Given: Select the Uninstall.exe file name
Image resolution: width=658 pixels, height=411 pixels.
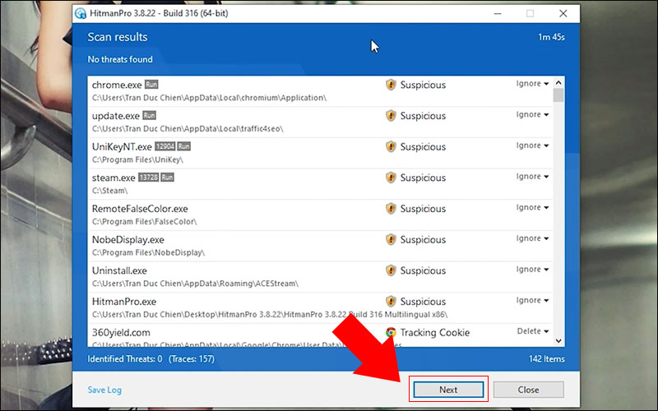Looking at the screenshot, I should pyautogui.click(x=119, y=270).
